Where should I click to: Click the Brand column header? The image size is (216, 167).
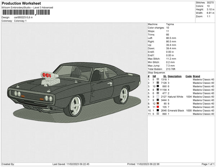196,76
